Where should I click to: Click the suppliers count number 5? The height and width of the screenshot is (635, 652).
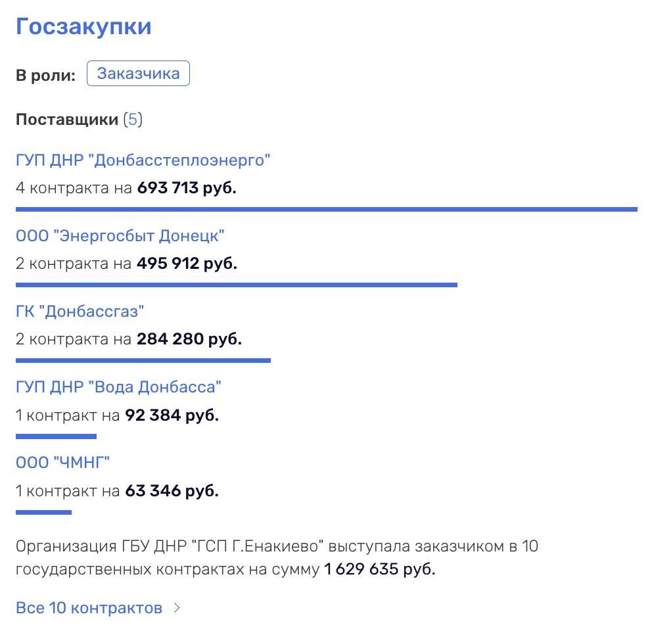(x=133, y=120)
